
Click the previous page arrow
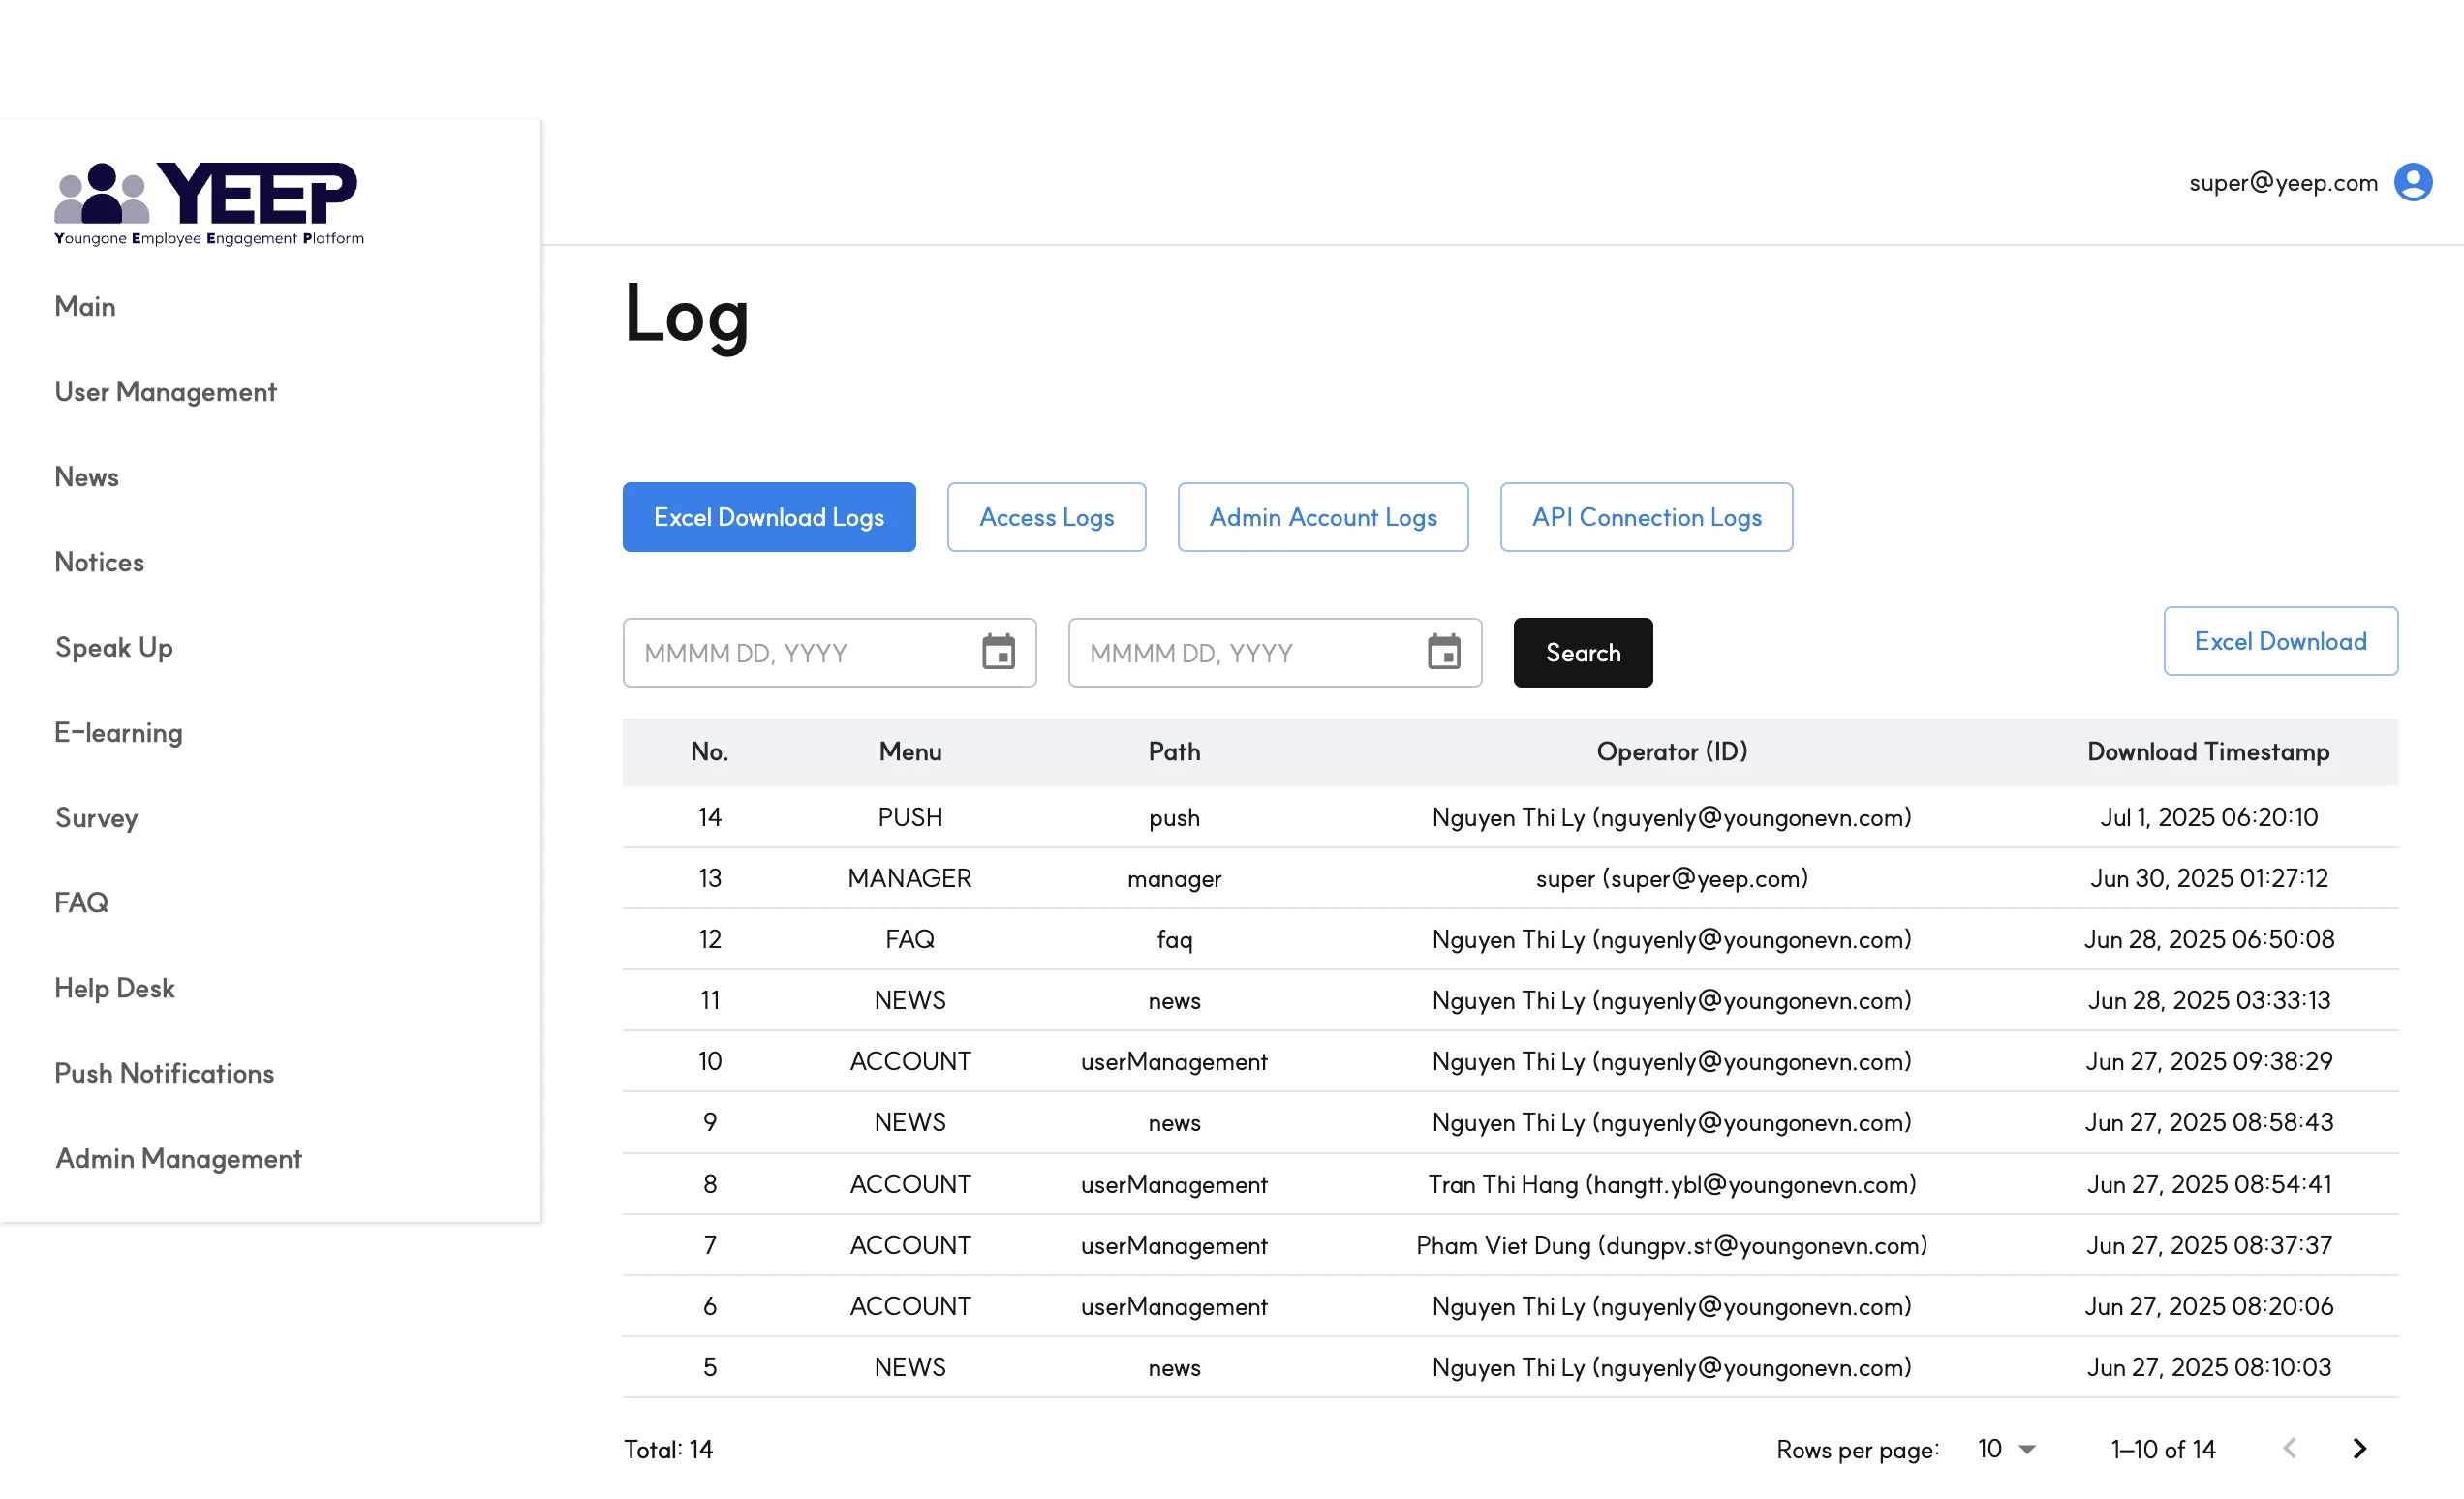2289,1448
